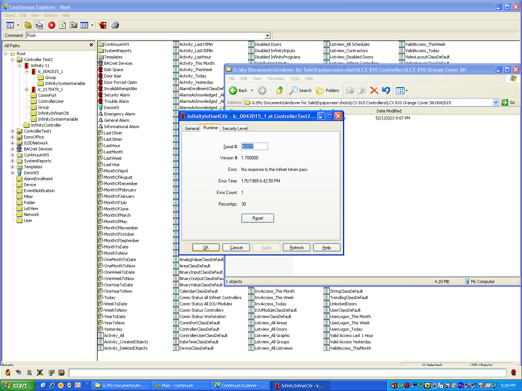The image size is (522, 391).
Task: Click the printer icon in Continuum toolbar
Action: point(115,25)
